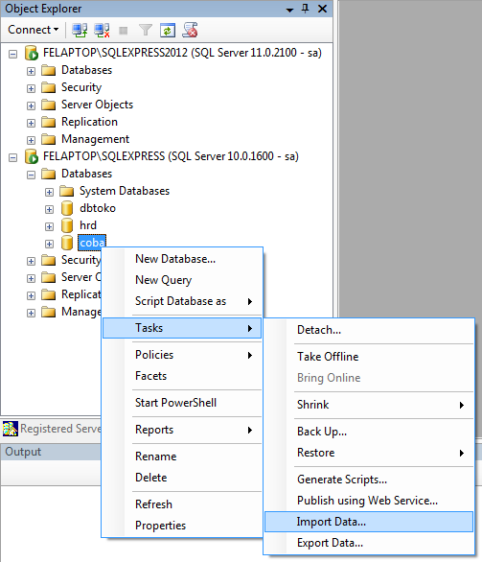Select the FELAPTOP\SQLEXPRESS2012 server icon
Screen dimensions: 482x562
(32, 53)
